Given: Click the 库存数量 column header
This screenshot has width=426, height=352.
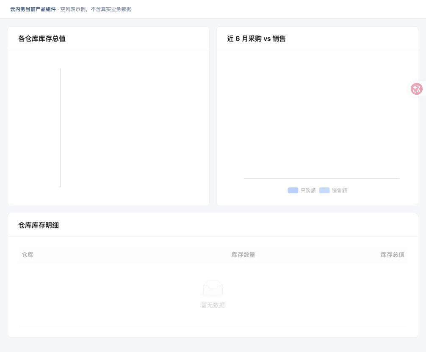Looking at the screenshot, I should [x=243, y=255].
